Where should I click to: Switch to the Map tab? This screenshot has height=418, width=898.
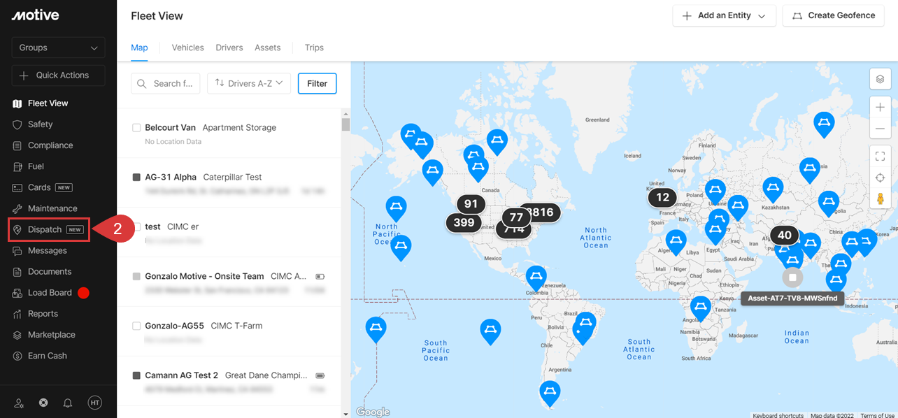coord(139,48)
